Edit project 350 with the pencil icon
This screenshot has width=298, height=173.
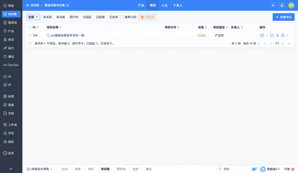[272, 35]
